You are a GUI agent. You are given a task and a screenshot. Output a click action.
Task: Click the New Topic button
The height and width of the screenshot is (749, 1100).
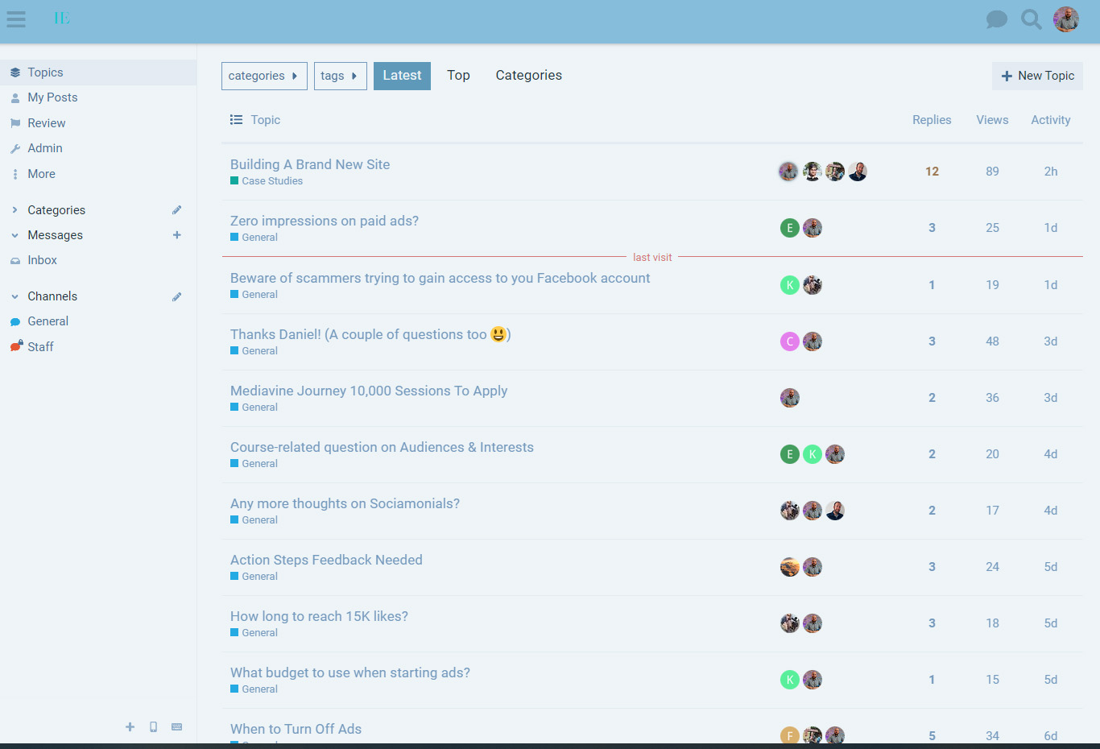[x=1037, y=76]
